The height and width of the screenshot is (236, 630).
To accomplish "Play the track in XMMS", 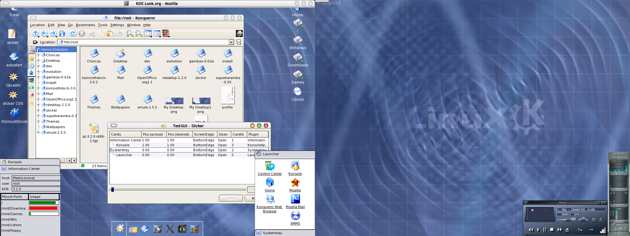I will tap(538, 230).
